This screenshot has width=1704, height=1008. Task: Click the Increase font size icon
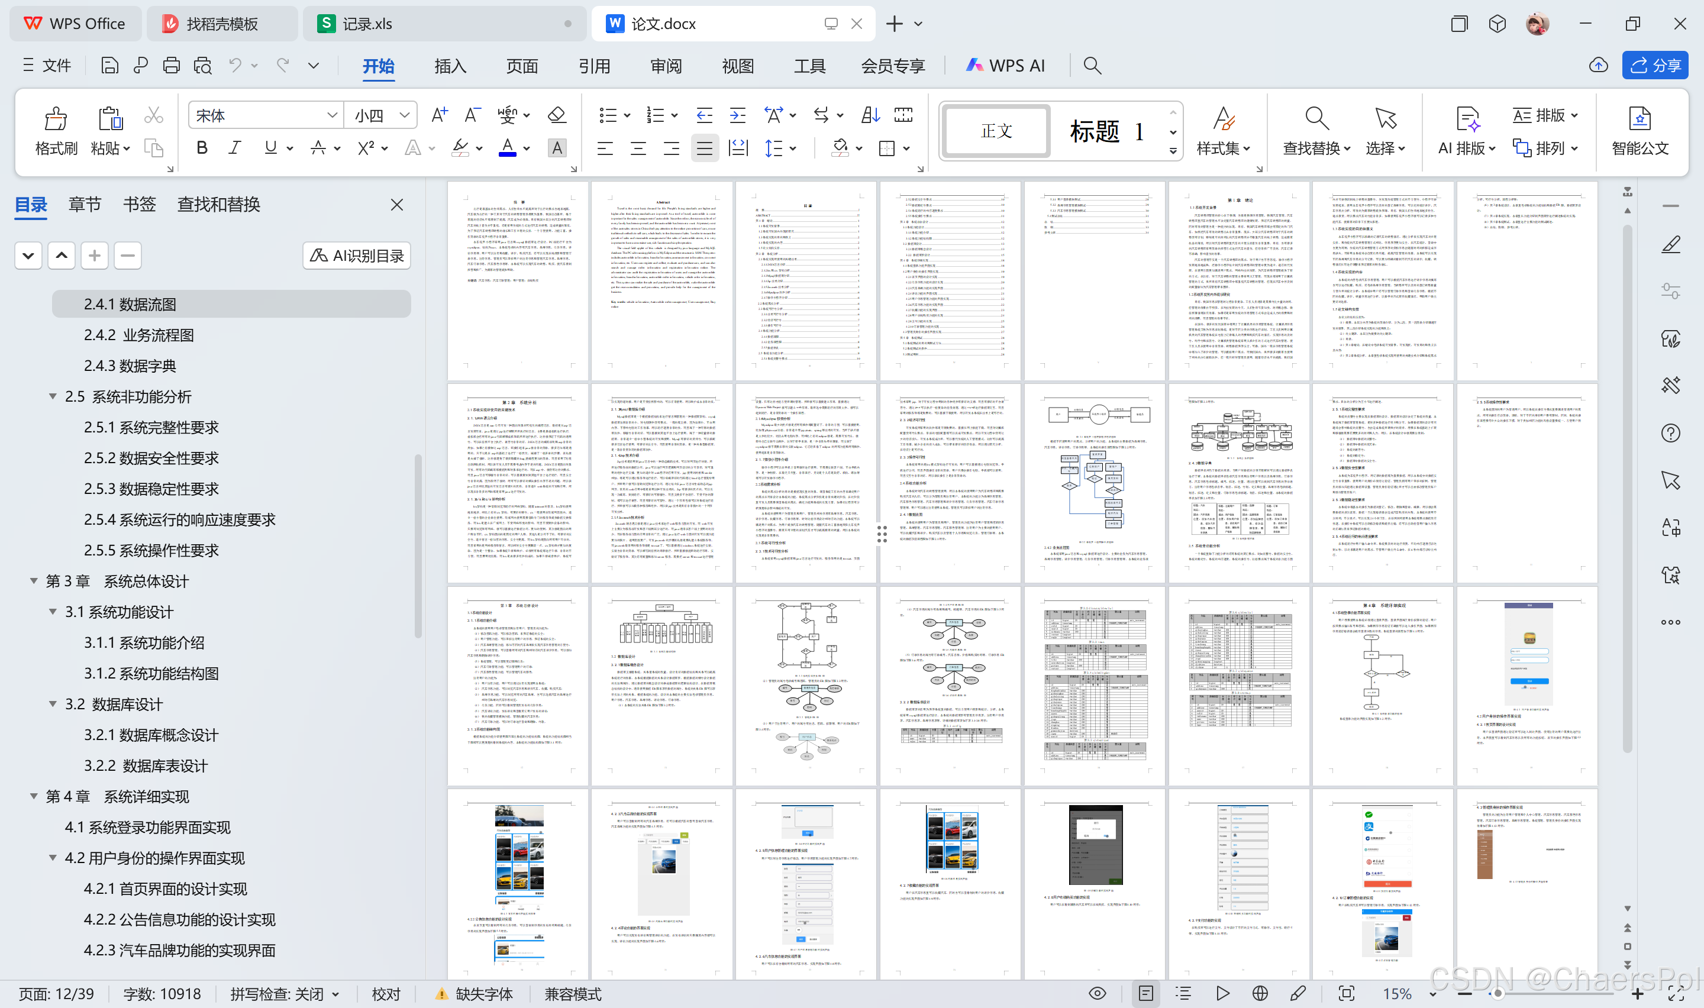tap(440, 115)
